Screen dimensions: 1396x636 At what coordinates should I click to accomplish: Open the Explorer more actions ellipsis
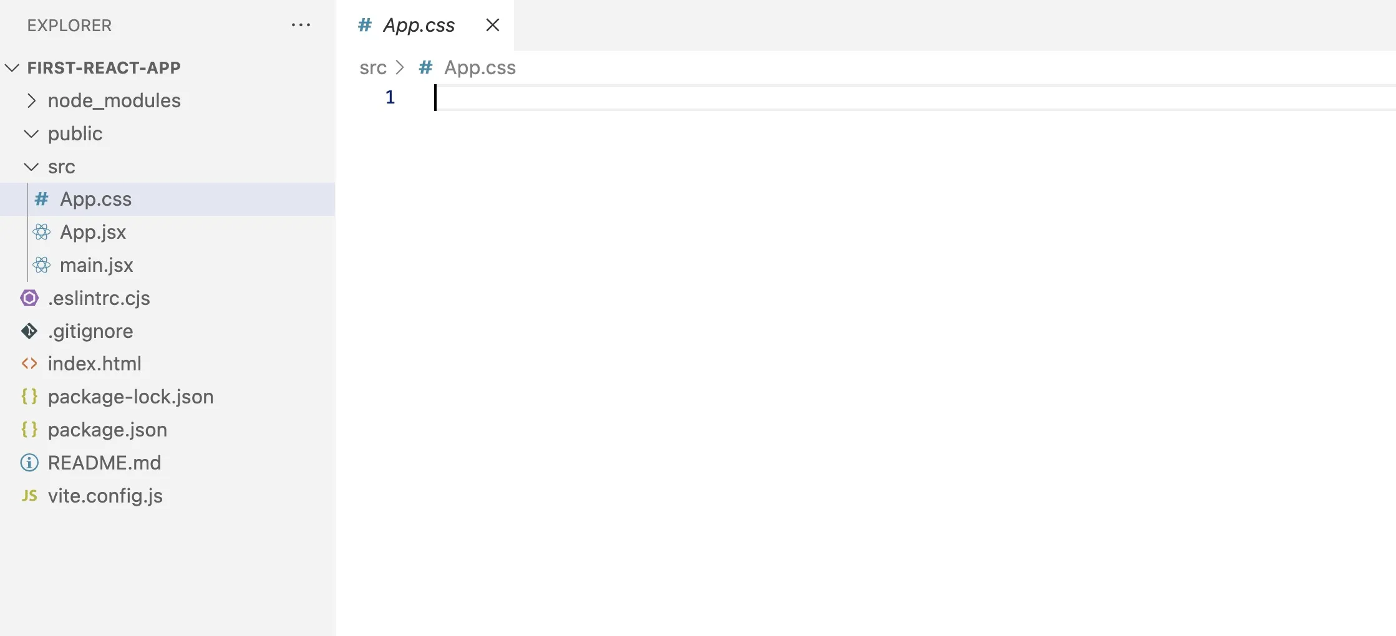[x=301, y=25]
